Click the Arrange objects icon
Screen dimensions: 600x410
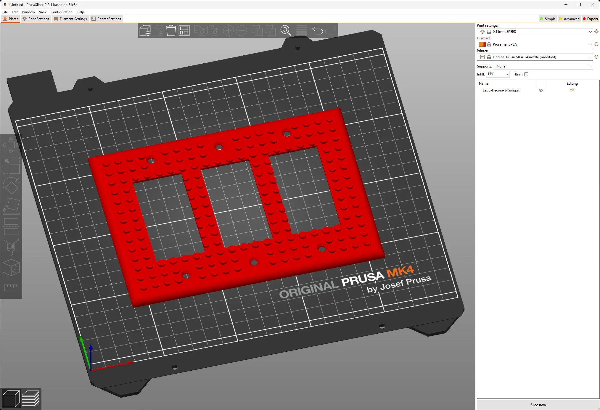click(184, 30)
